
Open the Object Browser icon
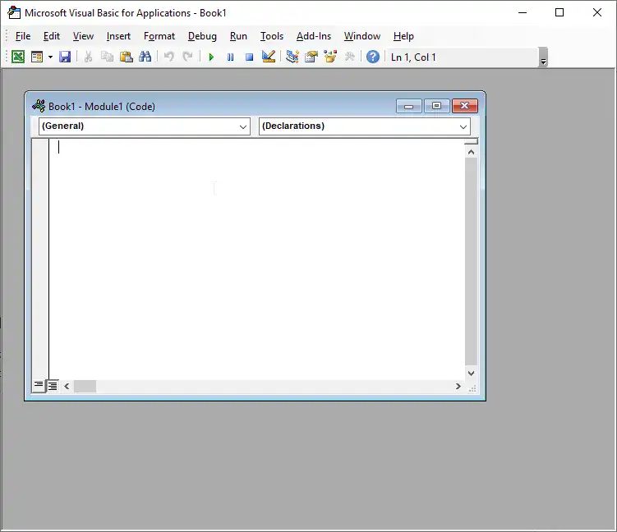(330, 57)
